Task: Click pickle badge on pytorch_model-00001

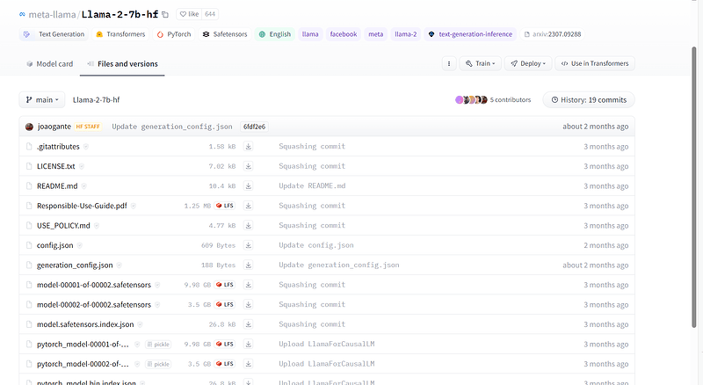Action: pos(158,345)
